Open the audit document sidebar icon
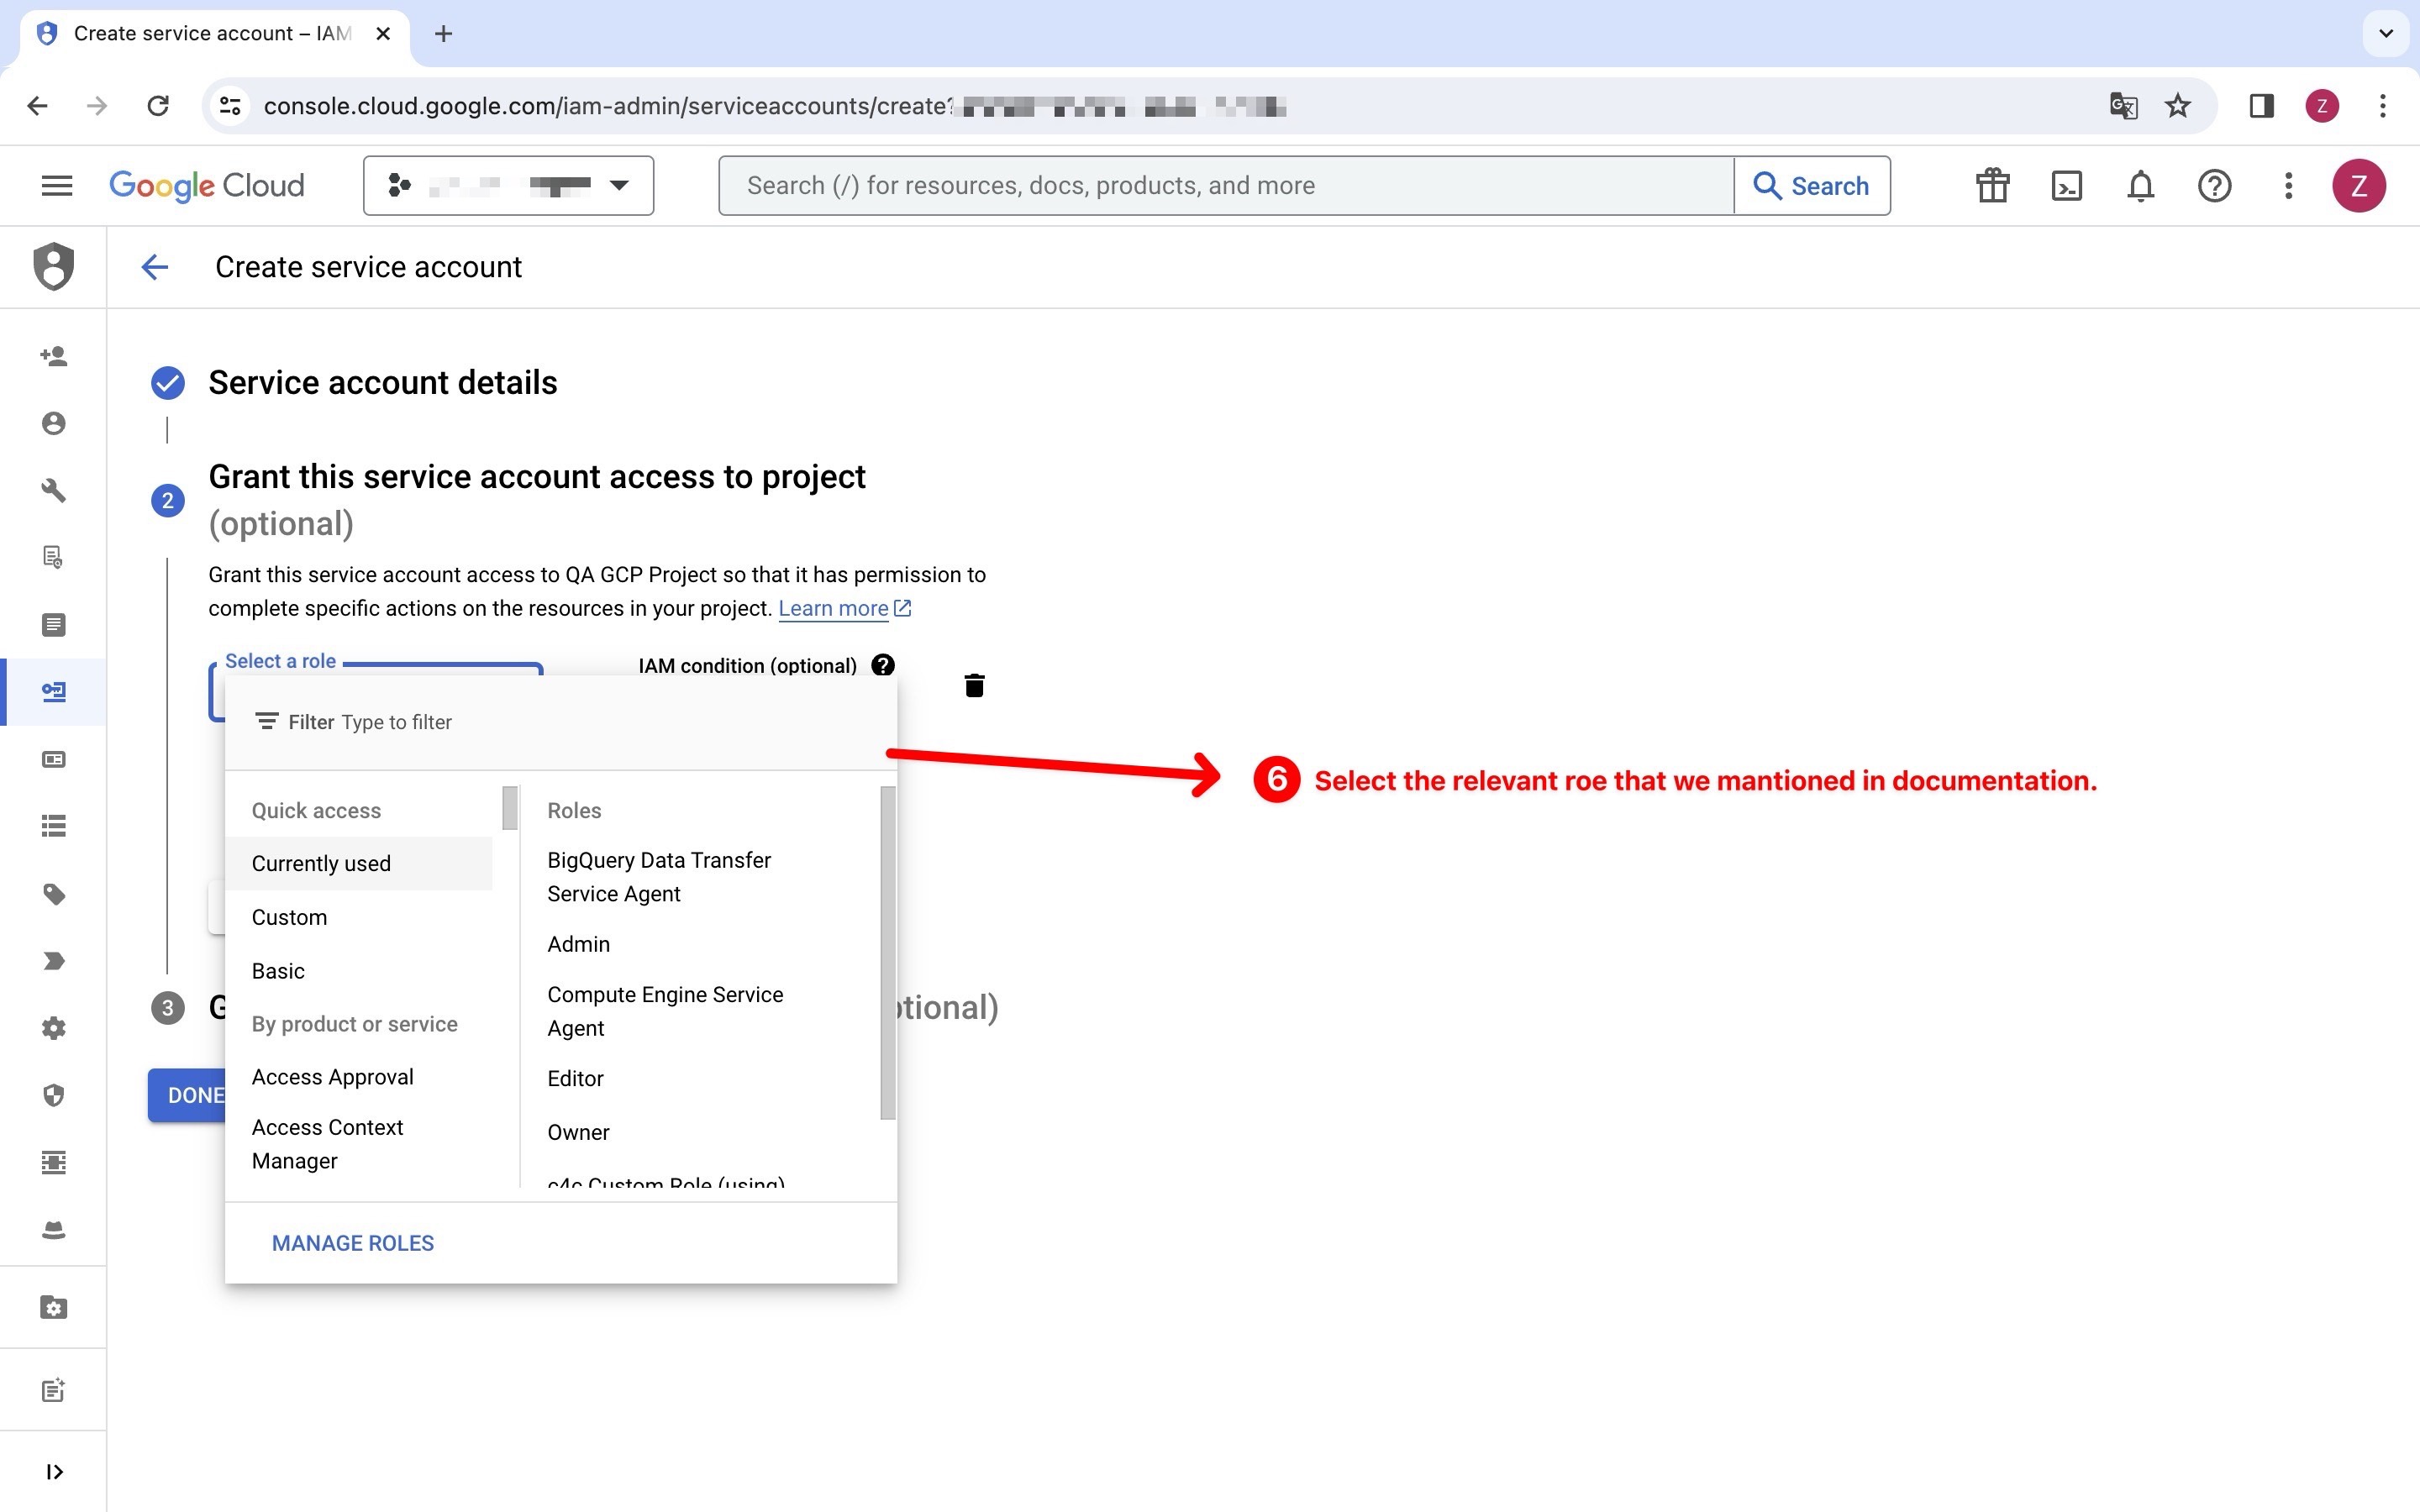This screenshot has width=2420, height=1512. pyautogui.click(x=54, y=557)
